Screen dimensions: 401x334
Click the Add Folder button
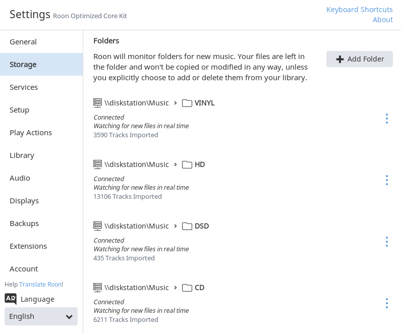360,59
